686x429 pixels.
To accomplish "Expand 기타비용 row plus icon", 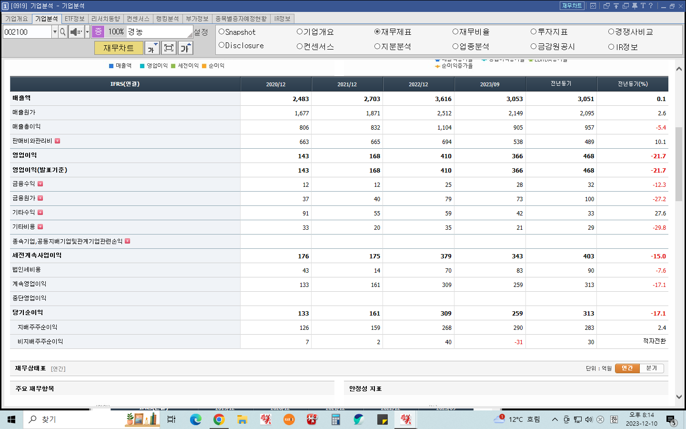I will pyautogui.click(x=40, y=227).
